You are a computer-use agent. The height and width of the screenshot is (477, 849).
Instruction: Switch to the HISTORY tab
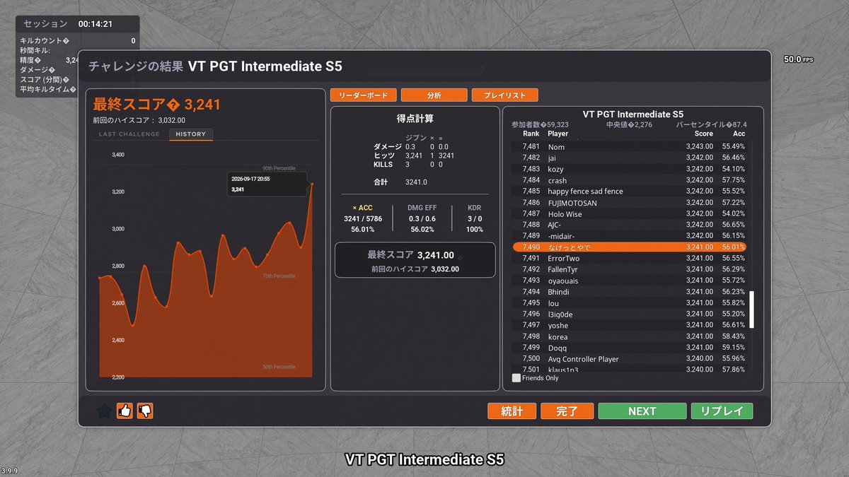pos(191,134)
